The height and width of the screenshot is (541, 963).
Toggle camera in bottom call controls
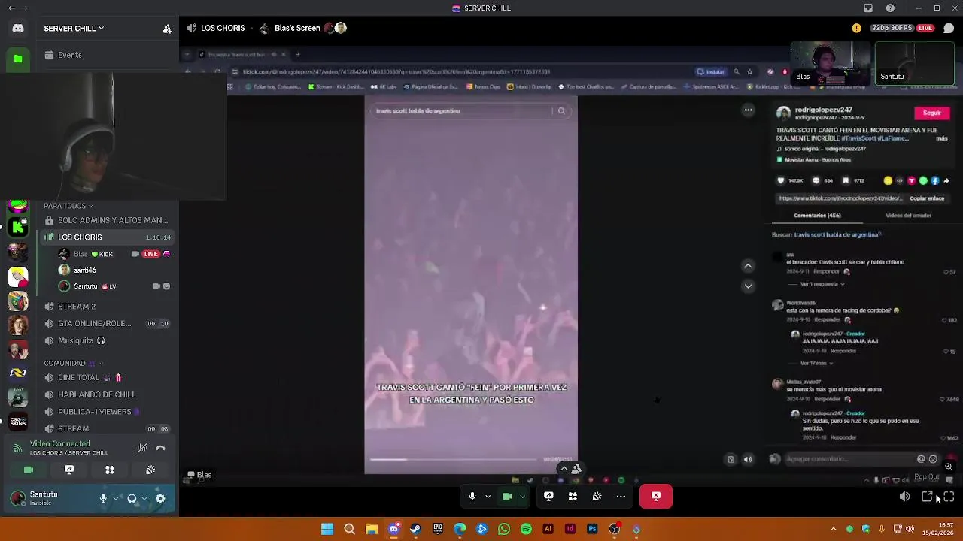click(507, 496)
